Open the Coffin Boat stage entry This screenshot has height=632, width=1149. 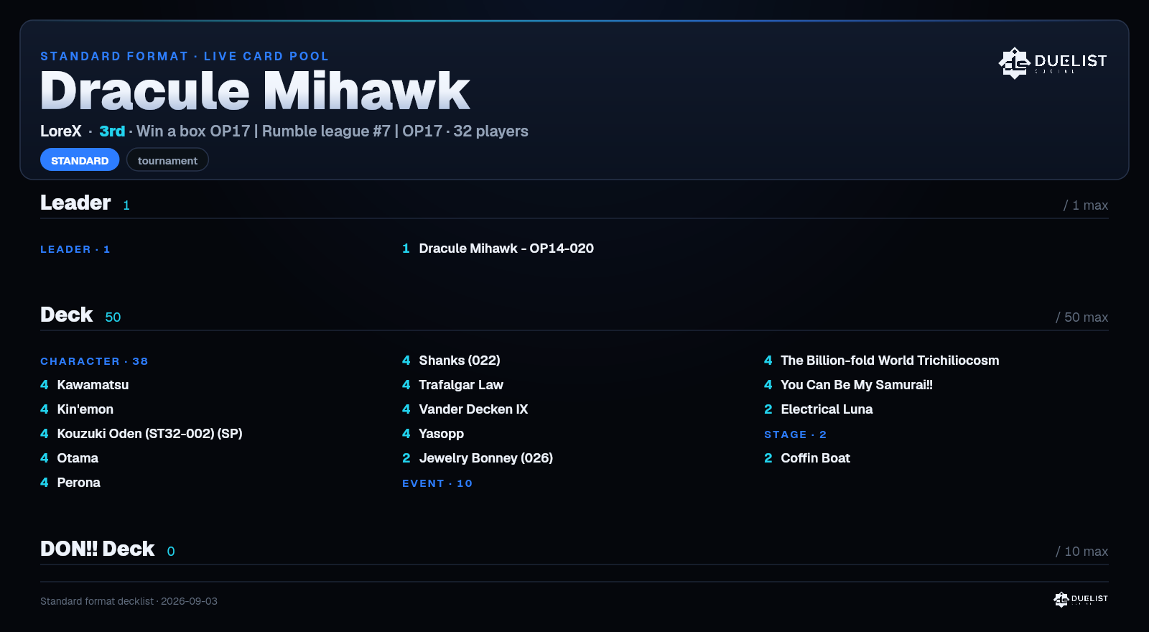click(x=807, y=458)
